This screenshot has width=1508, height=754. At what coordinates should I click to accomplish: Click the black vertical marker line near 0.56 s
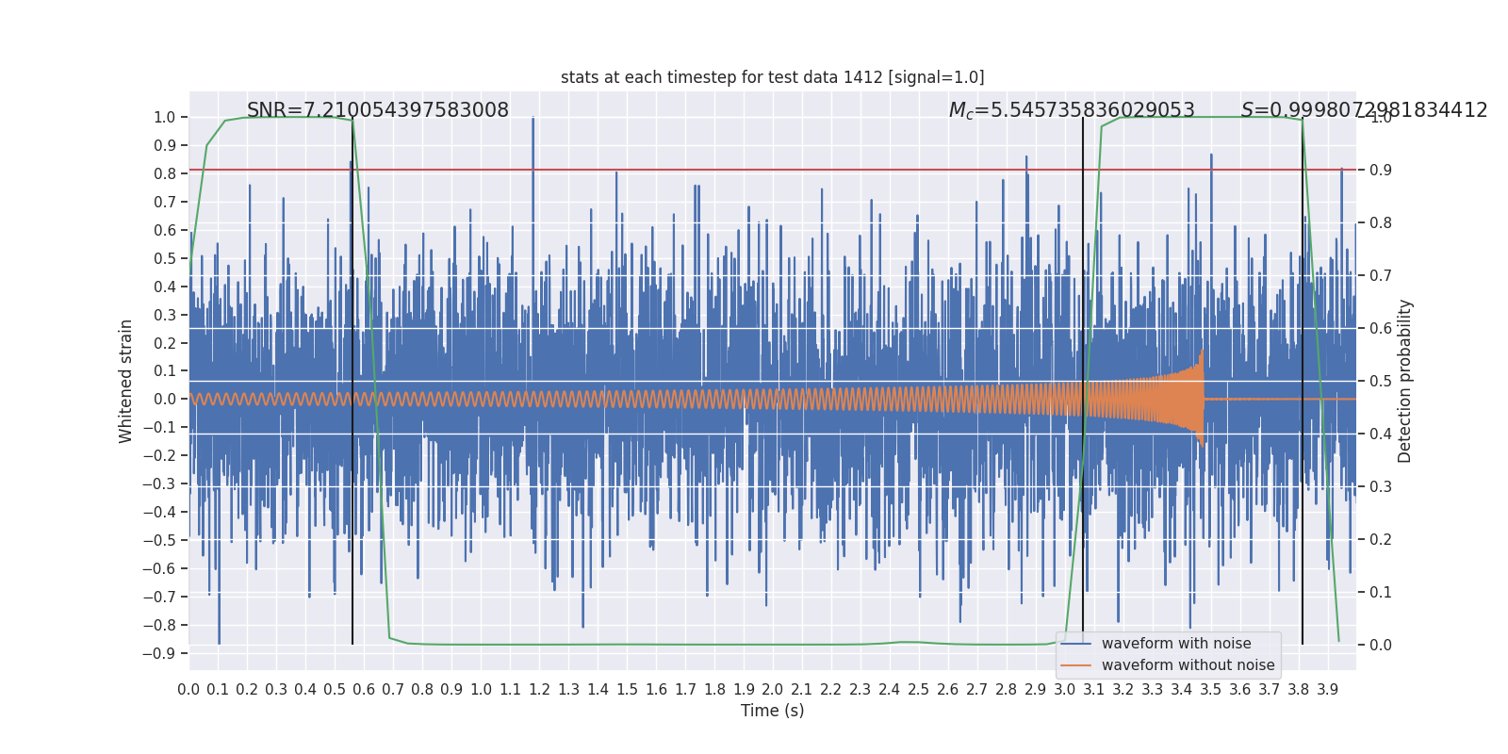[x=352, y=381]
